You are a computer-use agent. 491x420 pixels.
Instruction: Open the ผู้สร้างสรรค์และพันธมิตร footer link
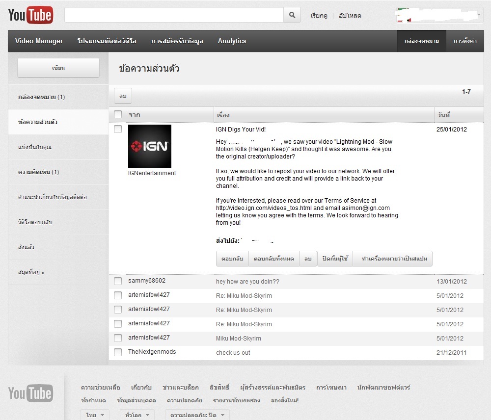(x=273, y=388)
